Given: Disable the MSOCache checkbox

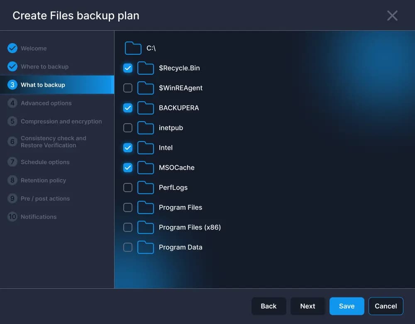Looking at the screenshot, I should 127,168.
